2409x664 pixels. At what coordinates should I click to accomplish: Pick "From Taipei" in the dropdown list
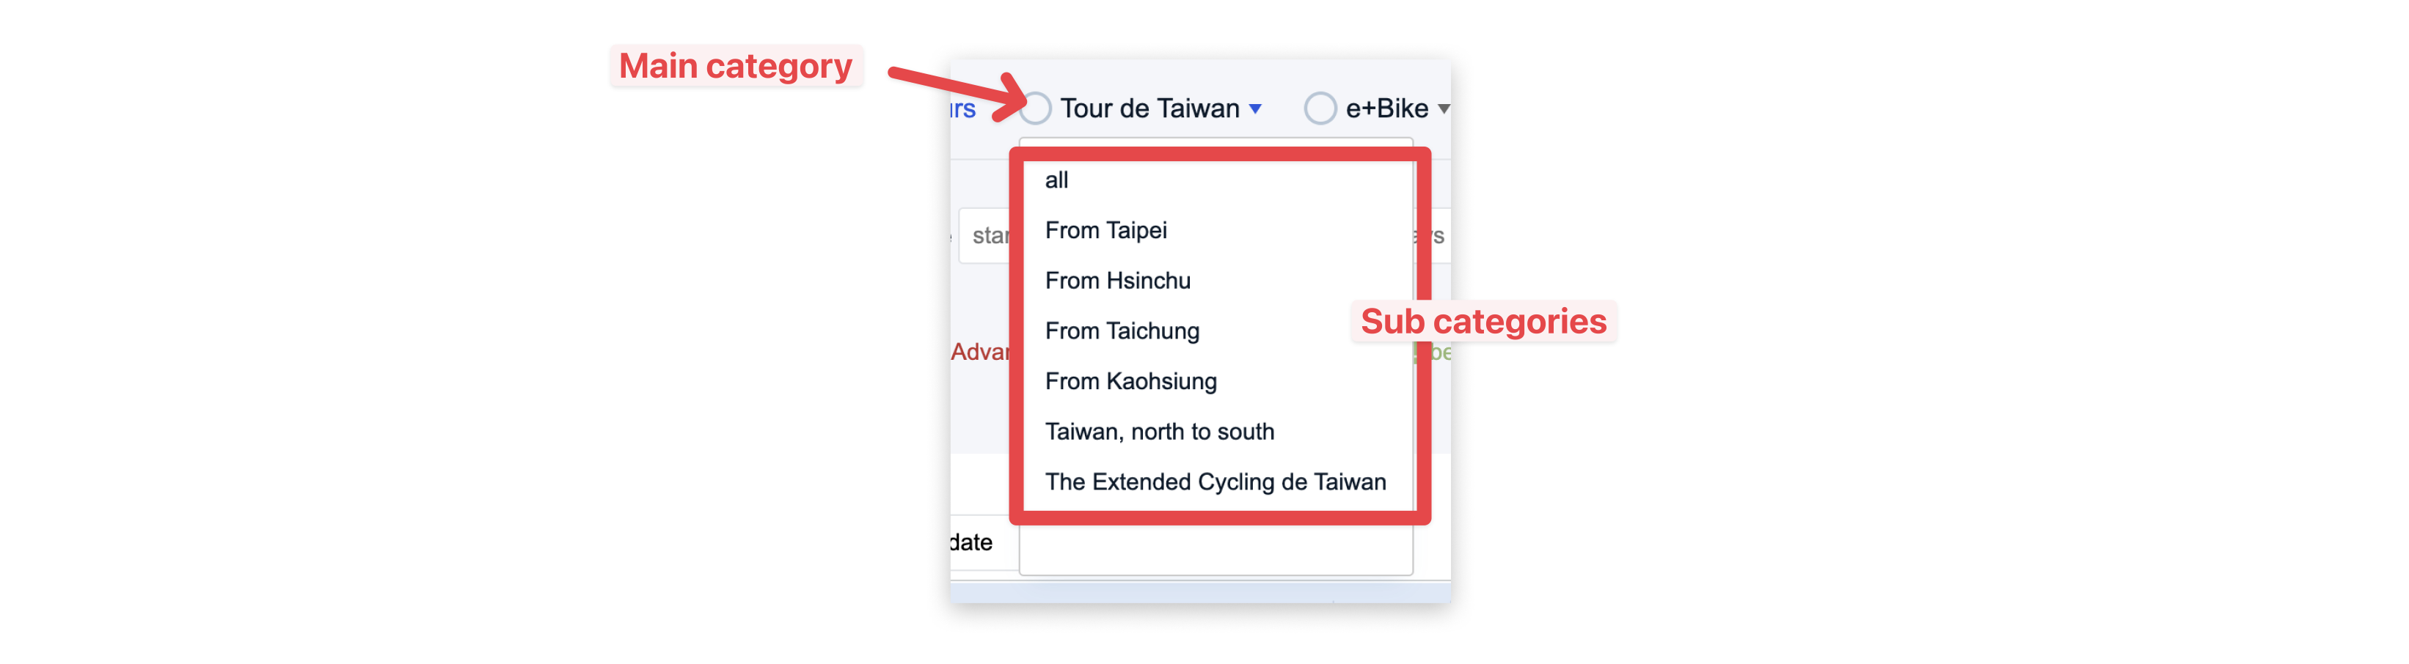[x=1105, y=231]
